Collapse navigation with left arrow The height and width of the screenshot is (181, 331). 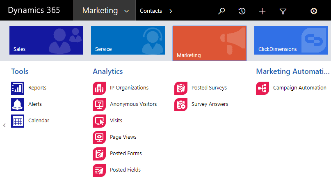point(5,125)
